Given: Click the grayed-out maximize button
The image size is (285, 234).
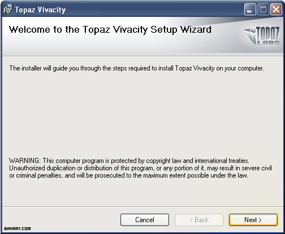Looking at the screenshot, I should tap(263, 10).
